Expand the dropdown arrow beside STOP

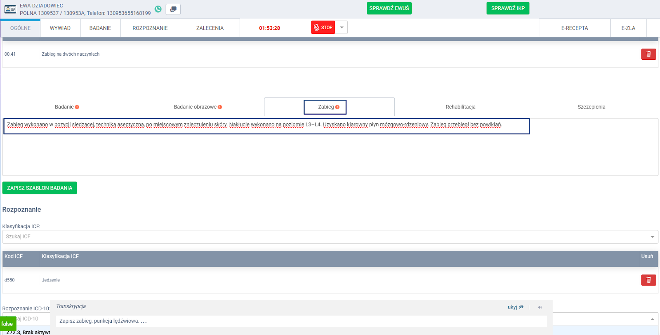(x=342, y=28)
